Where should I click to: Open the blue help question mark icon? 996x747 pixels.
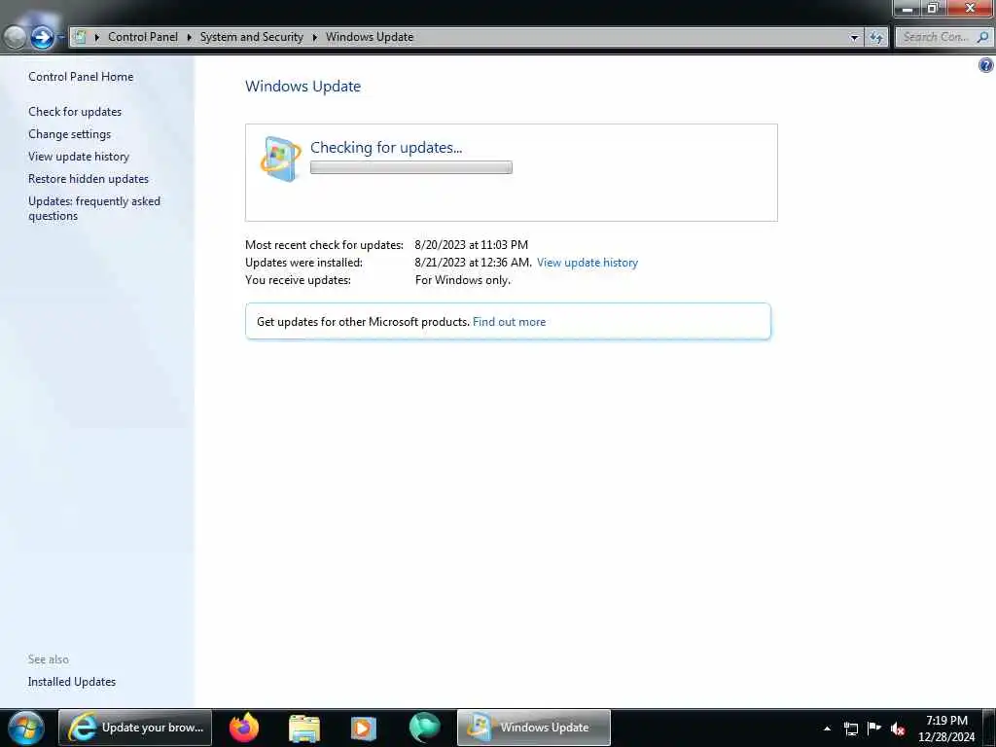(986, 65)
